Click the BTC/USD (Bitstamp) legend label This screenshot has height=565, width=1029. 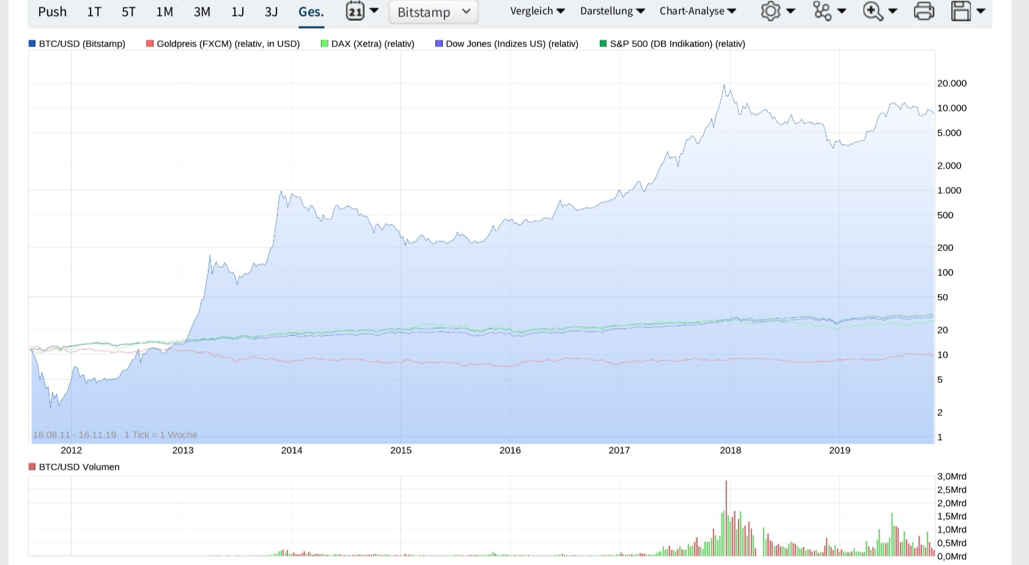tap(82, 43)
